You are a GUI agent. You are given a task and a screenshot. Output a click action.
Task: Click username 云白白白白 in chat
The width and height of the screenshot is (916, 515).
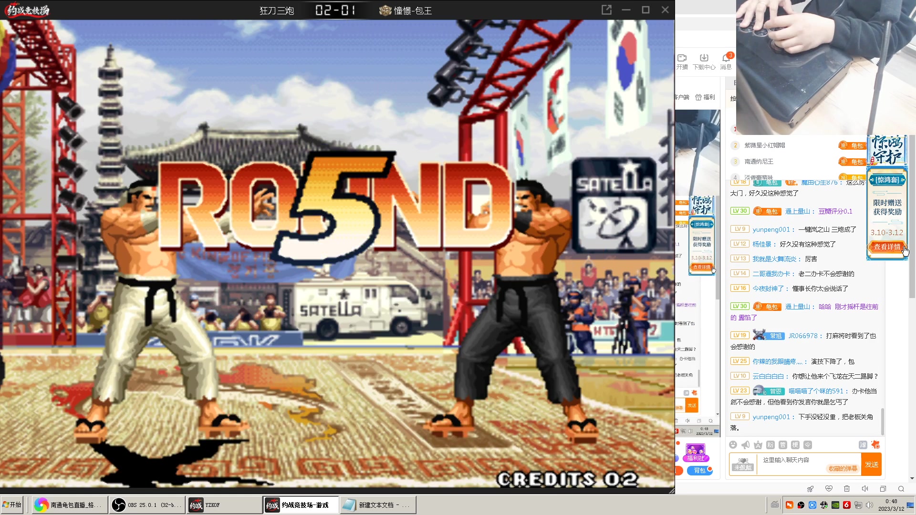pos(769,376)
